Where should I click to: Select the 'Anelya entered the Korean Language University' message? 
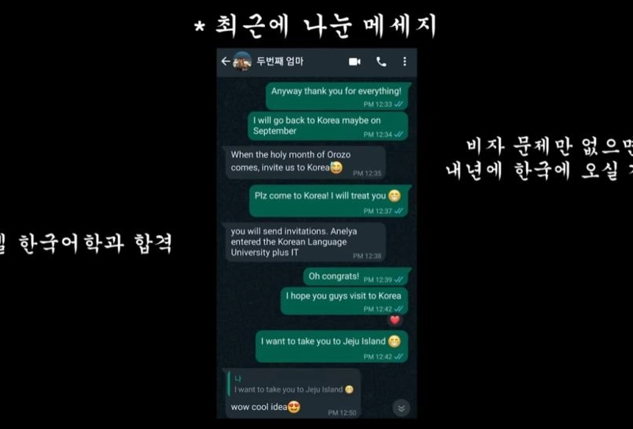tap(305, 242)
